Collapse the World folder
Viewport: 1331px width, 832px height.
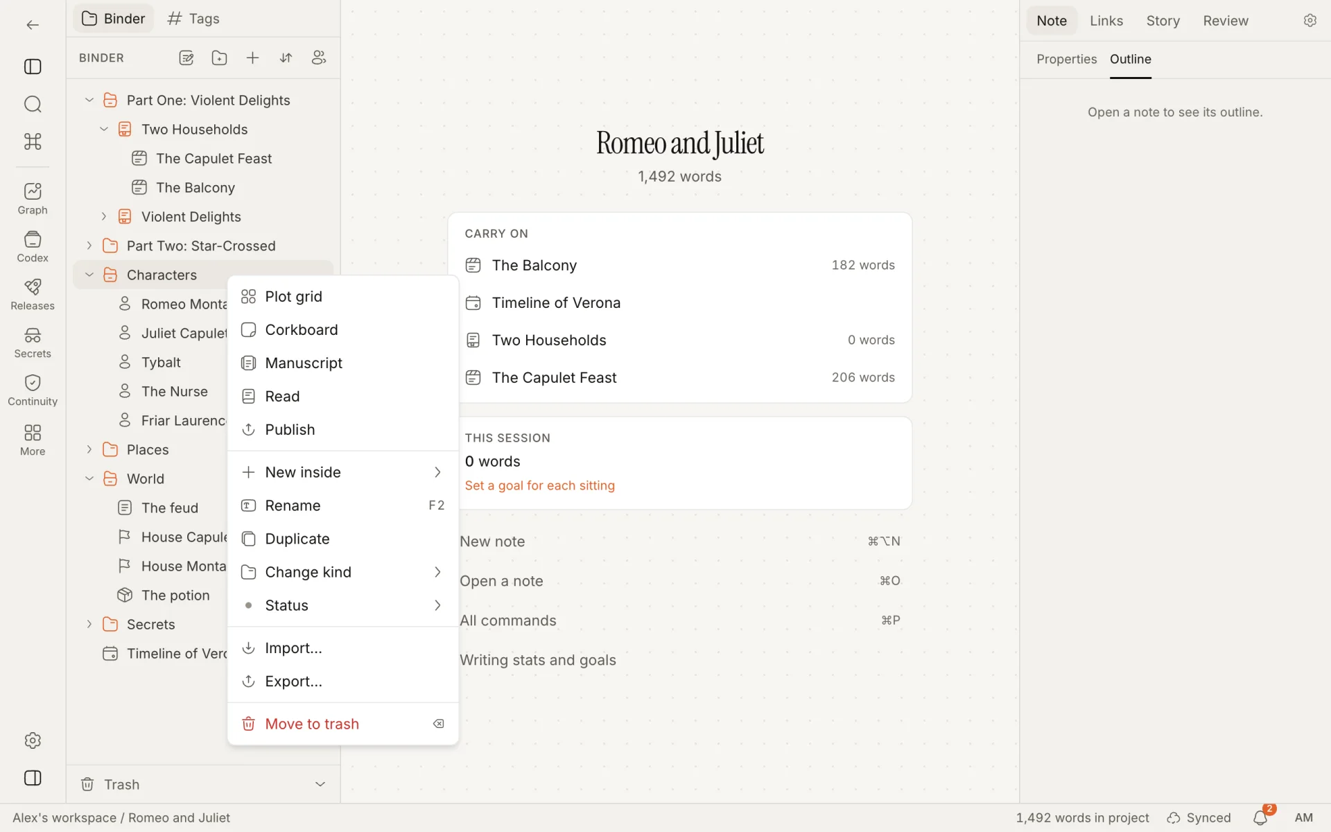click(89, 478)
